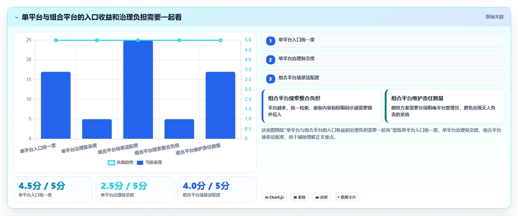Select list item 2 单平台治理复杂度

(x=383, y=59)
